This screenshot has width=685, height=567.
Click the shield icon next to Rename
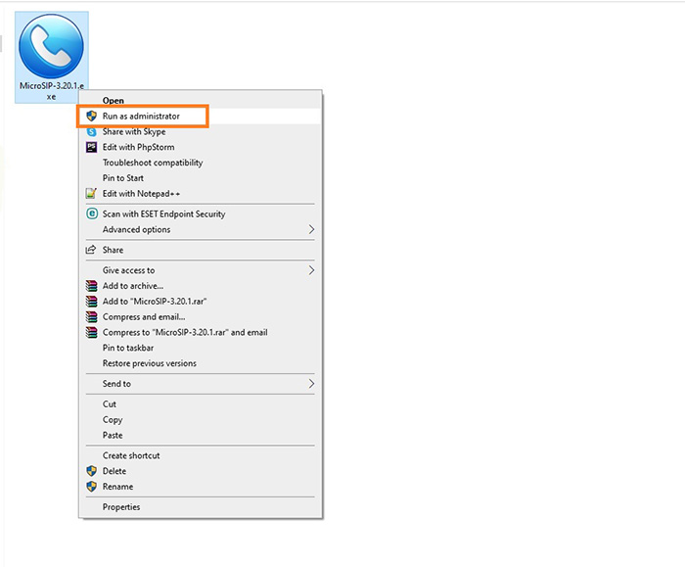pos(91,487)
